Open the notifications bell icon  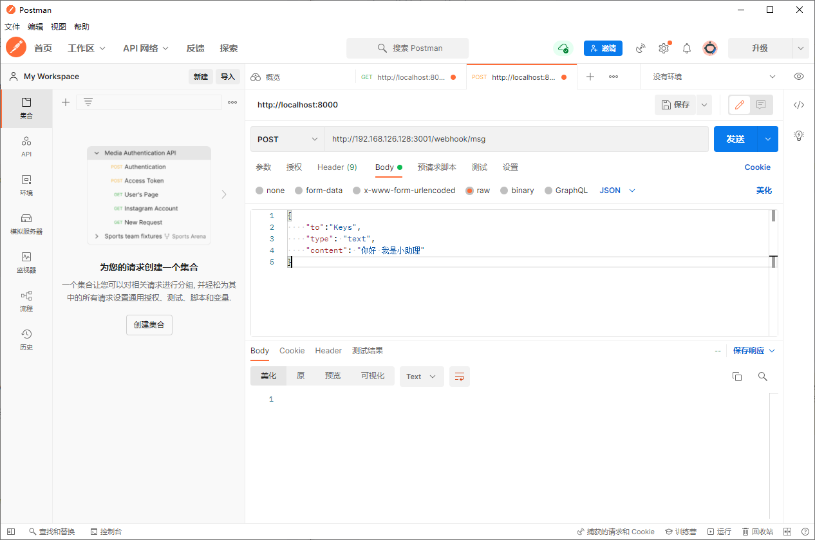[687, 48]
